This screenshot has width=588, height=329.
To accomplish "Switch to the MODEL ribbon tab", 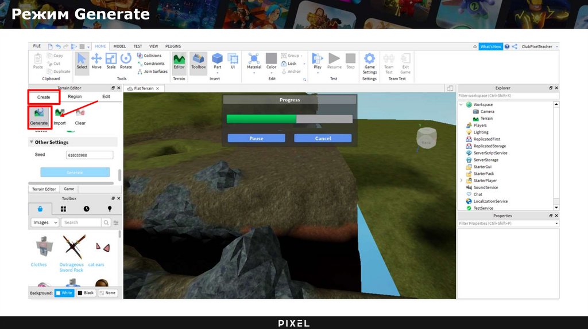I will 119,46.
